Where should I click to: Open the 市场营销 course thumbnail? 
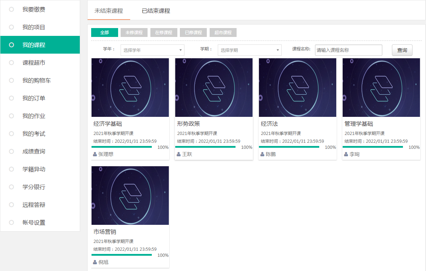pyautogui.click(x=130, y=195)
